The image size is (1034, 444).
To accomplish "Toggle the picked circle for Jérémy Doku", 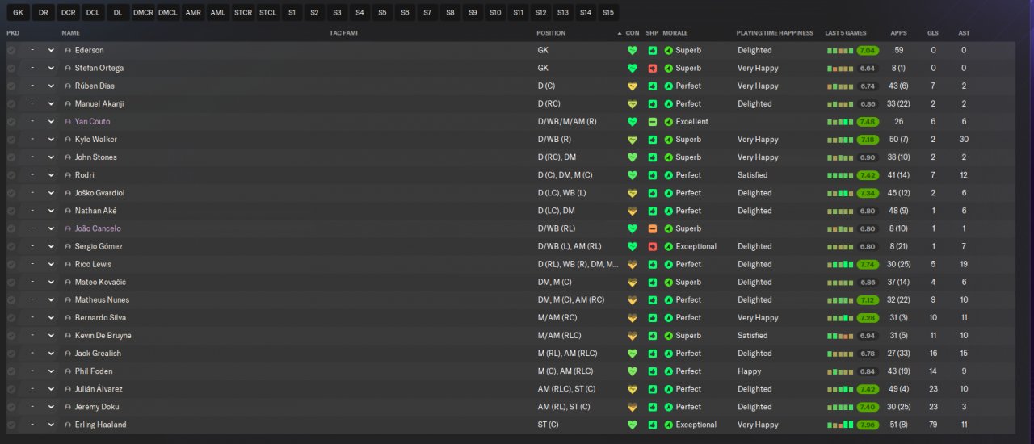I will pos(11,407).
